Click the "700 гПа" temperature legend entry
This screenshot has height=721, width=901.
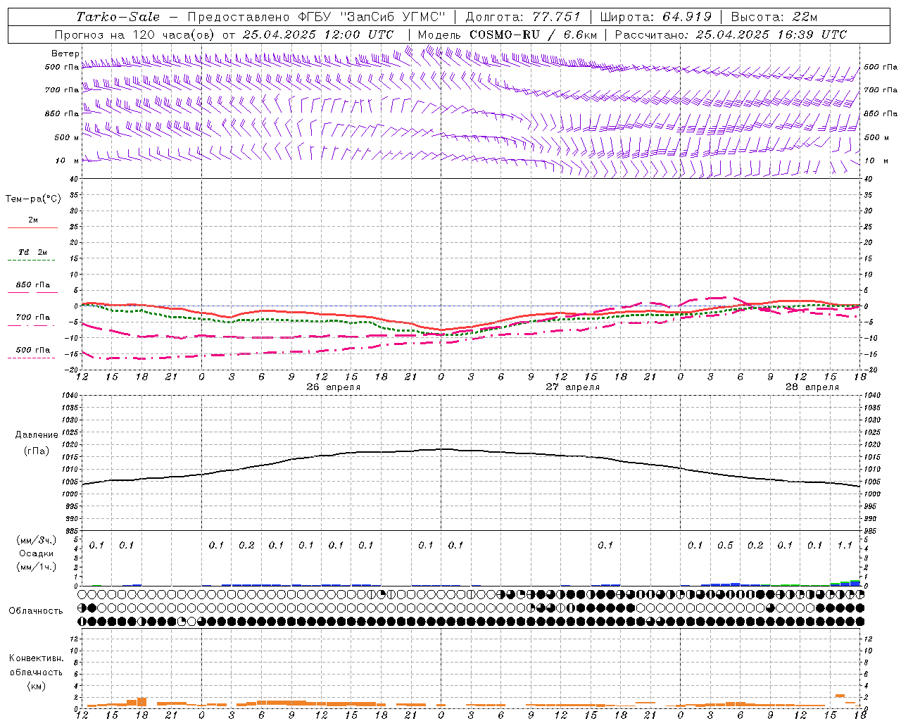(33, 318)
